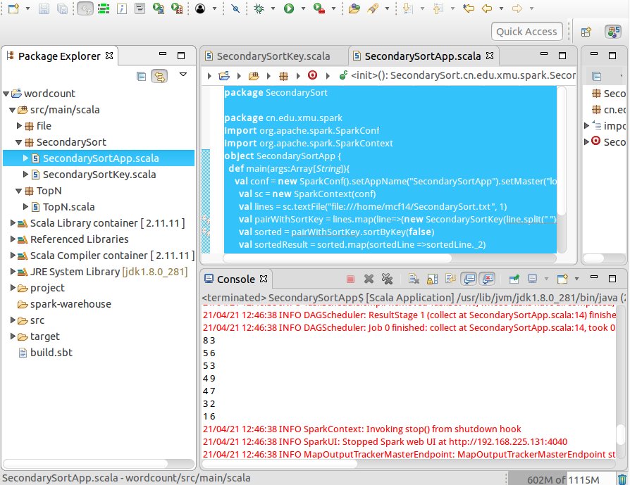Run garbage collection with the trash icon
Image resolution: width=630 pixels, height=485 pixels.
[621, 477]
